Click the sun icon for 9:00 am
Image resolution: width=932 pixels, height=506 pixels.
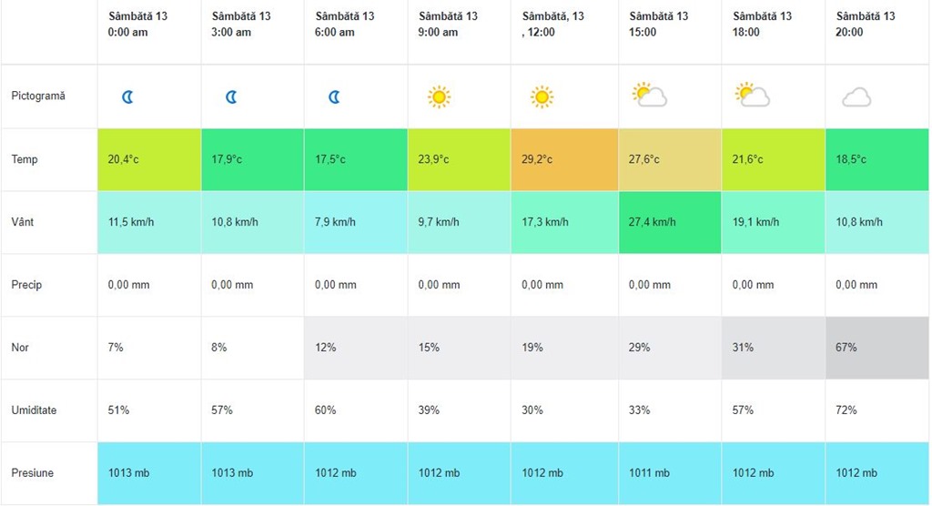440,96
